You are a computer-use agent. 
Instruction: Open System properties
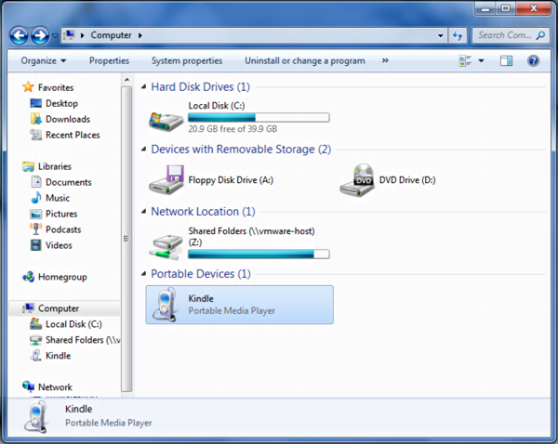coord(187,60)
